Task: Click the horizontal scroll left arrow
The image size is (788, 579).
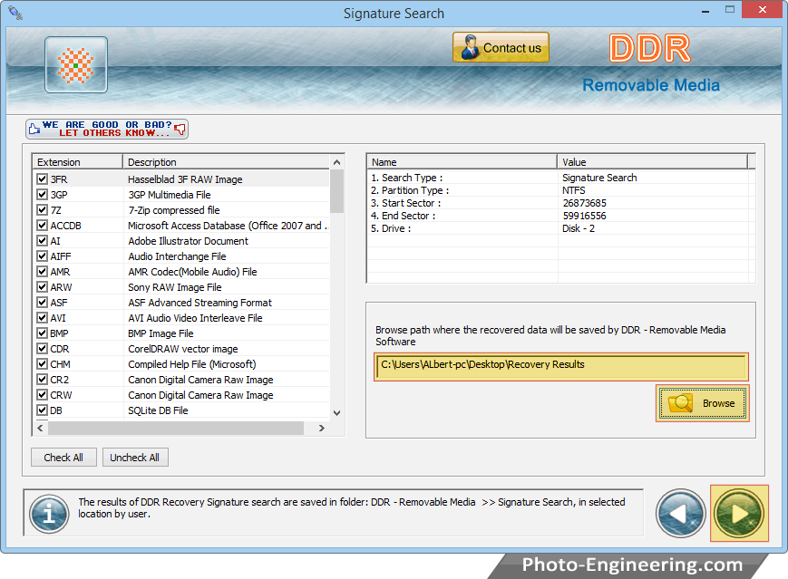Action: point(40,428)
